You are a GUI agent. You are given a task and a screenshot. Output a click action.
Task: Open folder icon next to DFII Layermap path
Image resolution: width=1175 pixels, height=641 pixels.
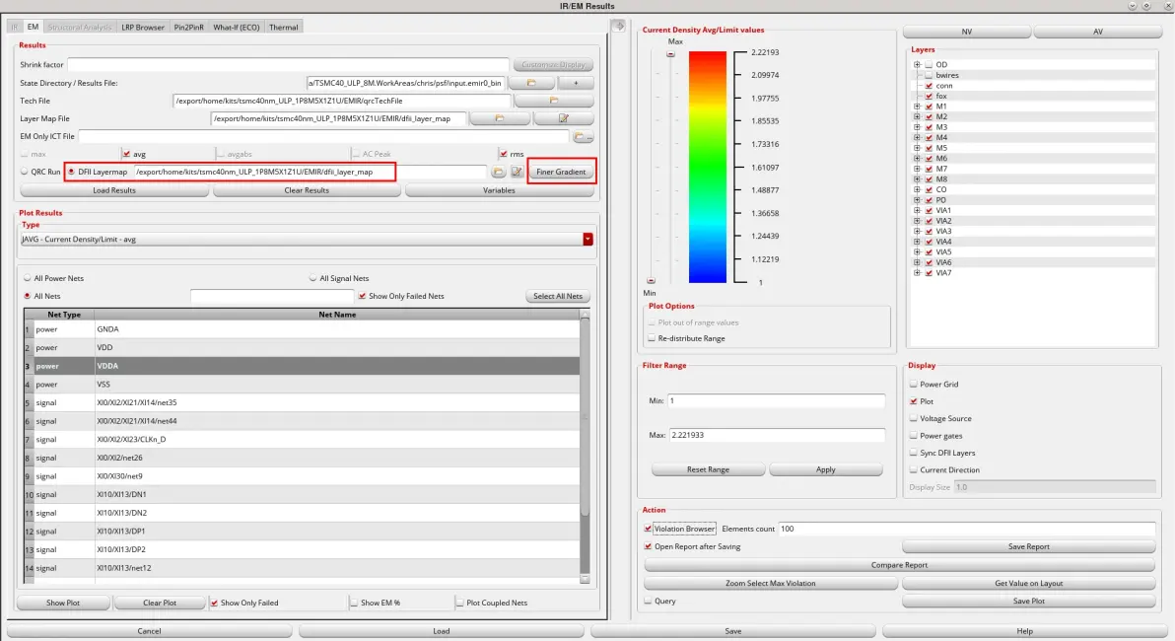pyautogui.click(x=499, y=172)
